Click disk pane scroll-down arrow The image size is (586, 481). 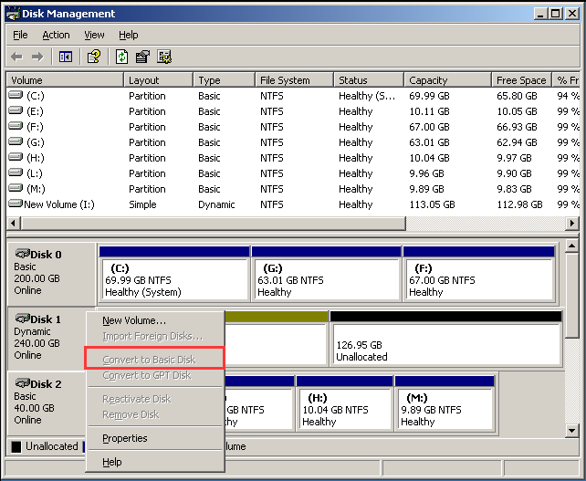click(571, 430)
